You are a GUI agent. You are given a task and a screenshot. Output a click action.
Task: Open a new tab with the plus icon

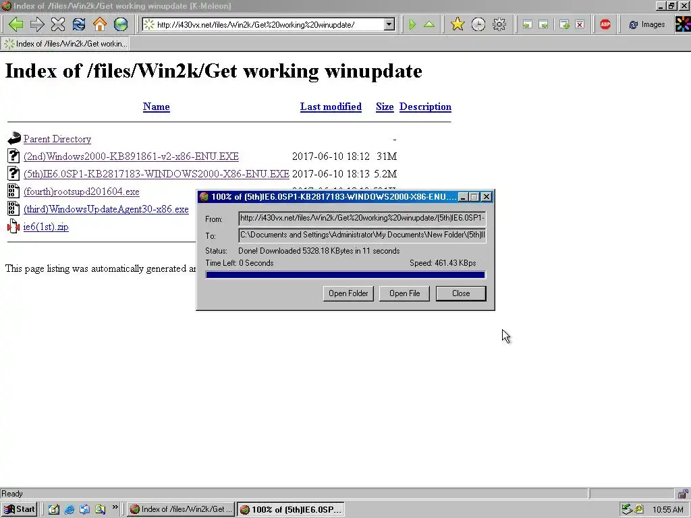[564, 25]
